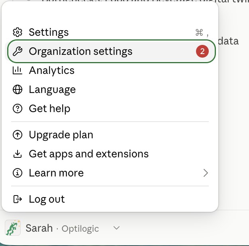Click the Organization settings wrench icon
The image size is (249, 246).
pos(18,51)
